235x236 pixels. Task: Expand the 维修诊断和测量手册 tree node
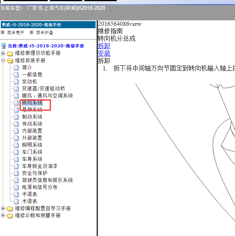click(x=3, y=216)
